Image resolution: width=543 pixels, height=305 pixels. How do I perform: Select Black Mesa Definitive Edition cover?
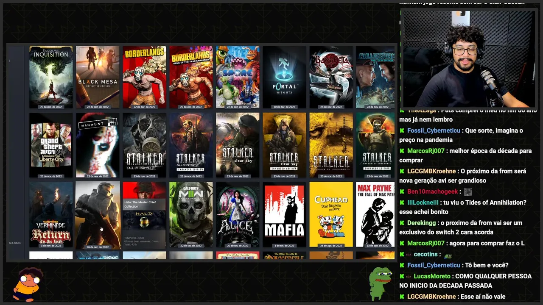(98, 77)
